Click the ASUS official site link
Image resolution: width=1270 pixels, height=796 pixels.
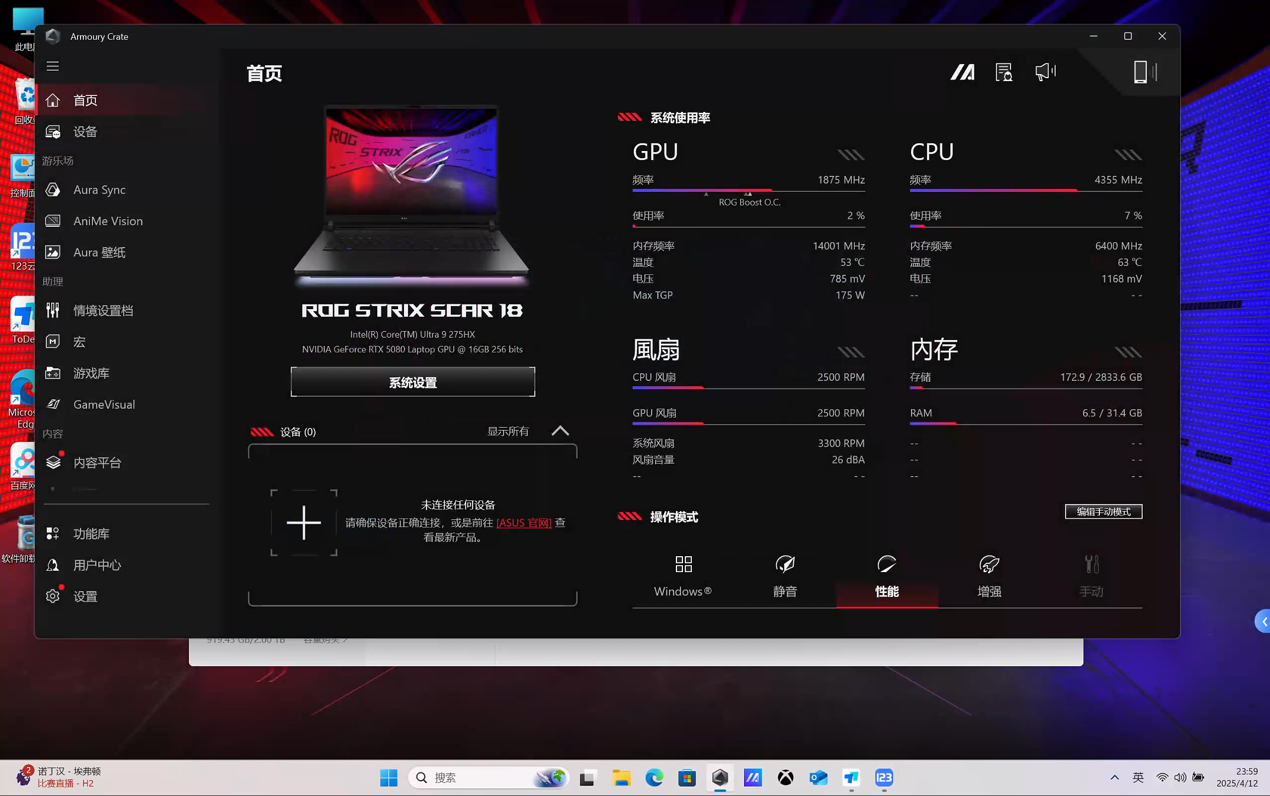[x=524, y=523]
